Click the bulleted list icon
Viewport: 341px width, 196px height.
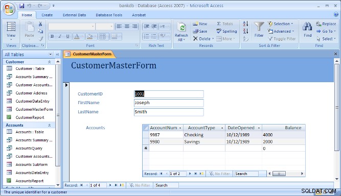pos(154,36)
